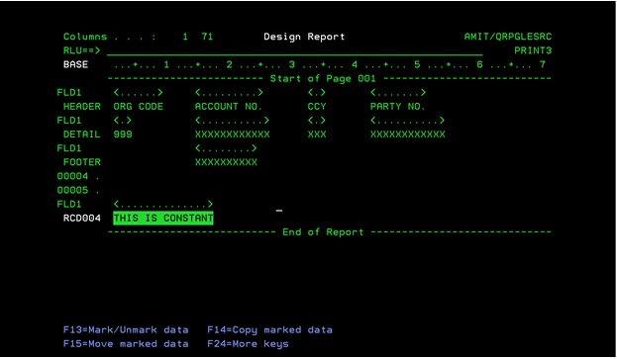This screenshot has height=359, width=617.
Task: Click the field marker above THIS IS CONSTANT
Action: pyautogui.click(x=163, y=205)
